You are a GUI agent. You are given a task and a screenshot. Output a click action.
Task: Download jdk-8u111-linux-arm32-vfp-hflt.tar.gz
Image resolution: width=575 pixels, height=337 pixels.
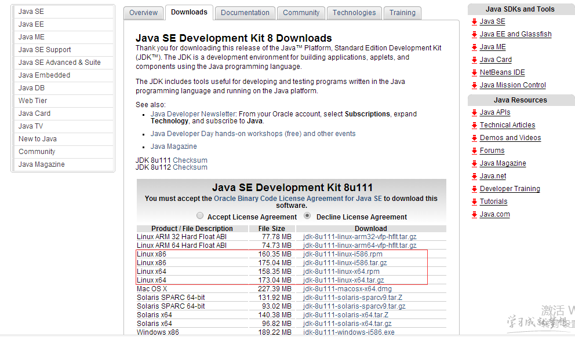(x=360, y=237)
